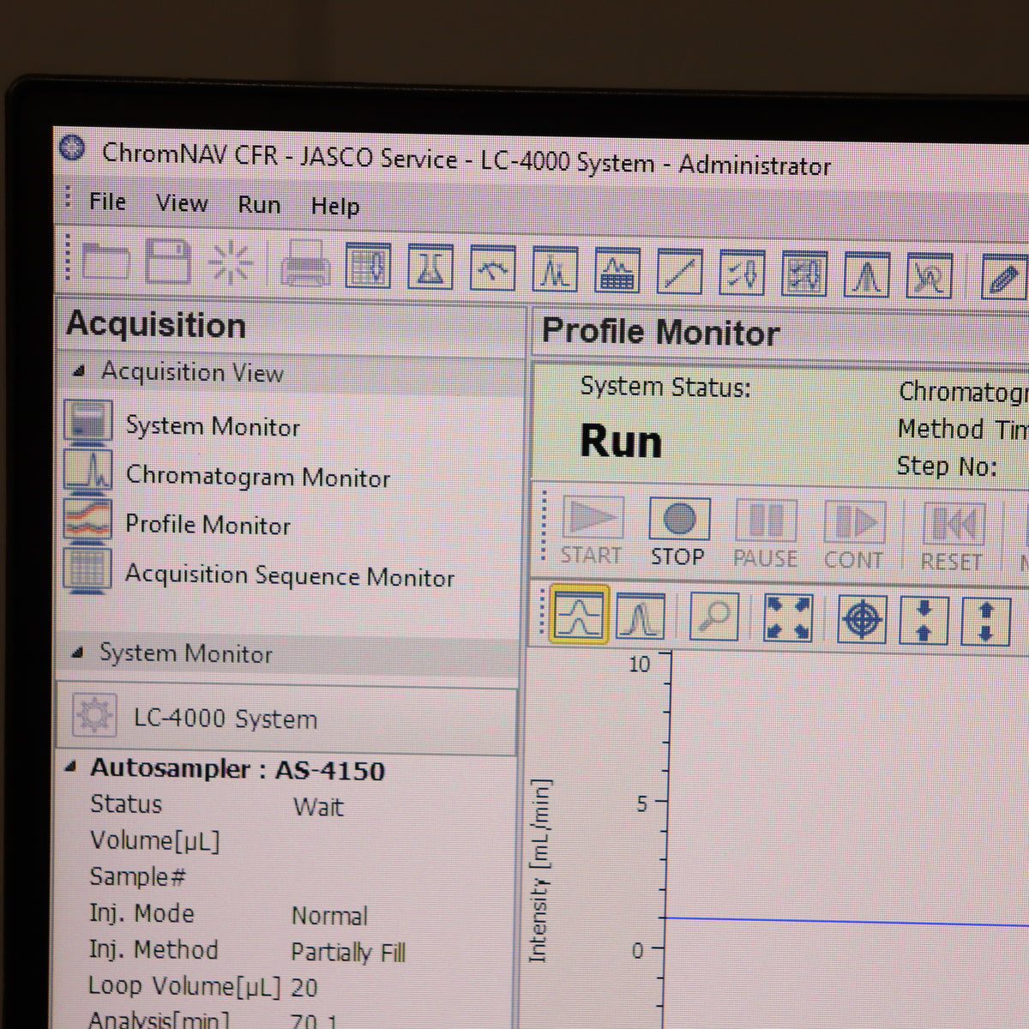Click the printer icon in toolbar

(x=305, y=265)
